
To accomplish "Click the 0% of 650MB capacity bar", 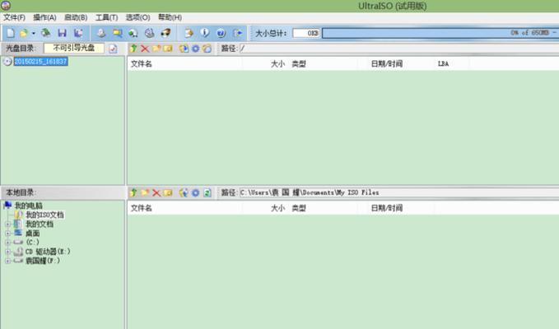I will 440,33.
